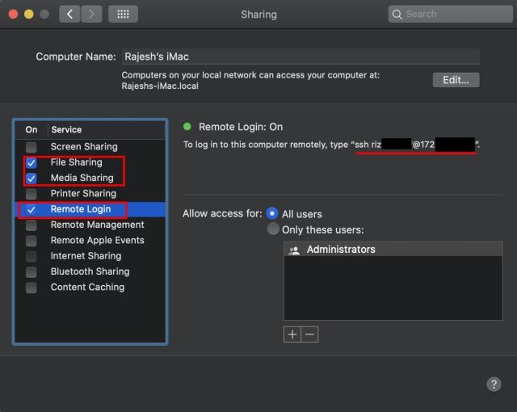Select Screen Sharing service row
The height and width of the screenshot is (412, 517).
(x=90, y=147)
